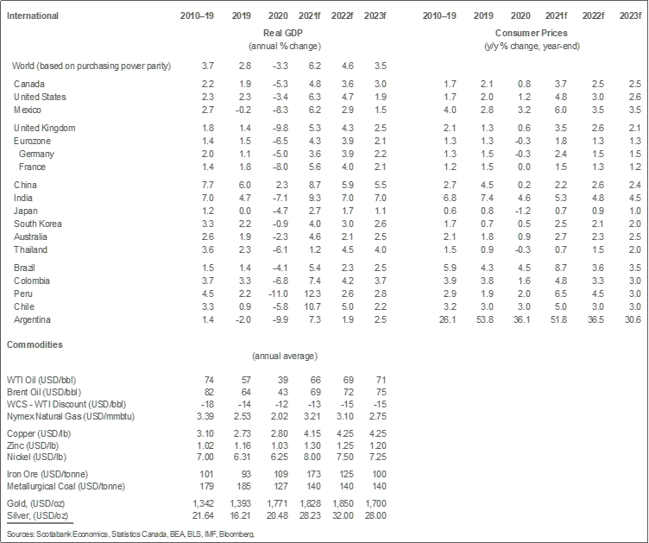Select the United Kingdom row label
Viewport: 649px width, 543px height.
45,128
